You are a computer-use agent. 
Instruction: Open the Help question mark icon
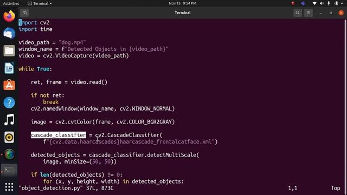click(9, 102)
